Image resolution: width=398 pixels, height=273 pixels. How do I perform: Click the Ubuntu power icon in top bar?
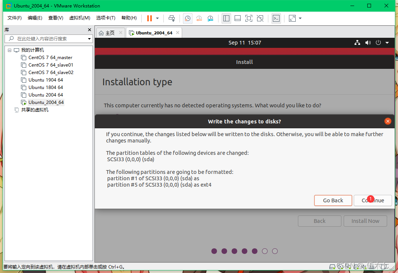pyautogui.click(x=378, y=43)
